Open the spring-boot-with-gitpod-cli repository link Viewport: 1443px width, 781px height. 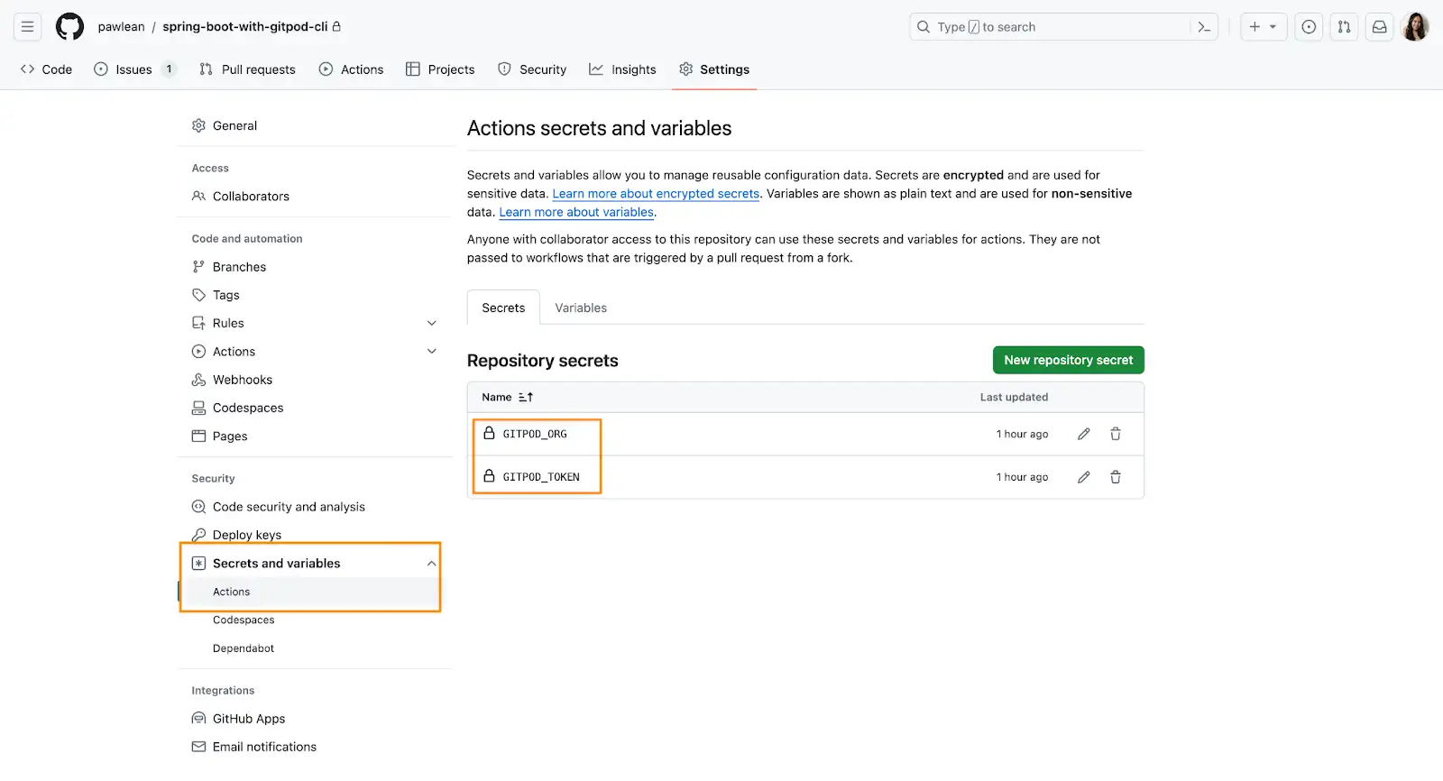click(x=244, y=27)
